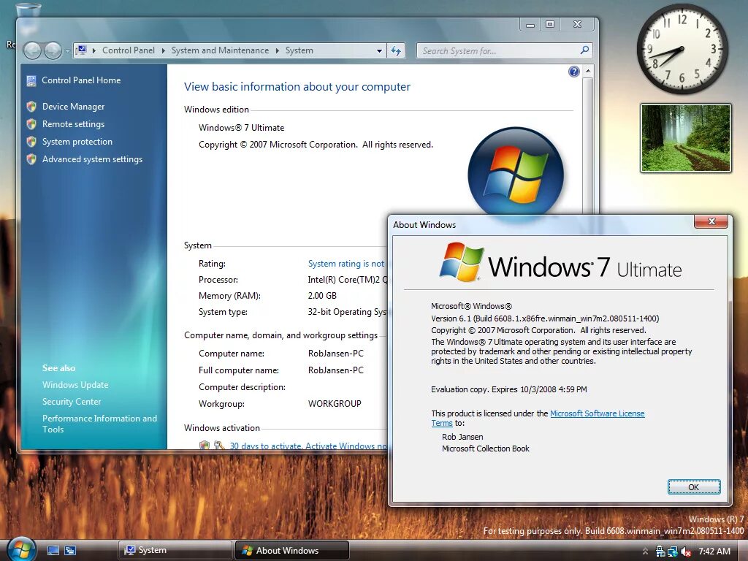748x561 pixels.
Task: Click Switch between windows quick launch icon
Action: coord(70,551)
